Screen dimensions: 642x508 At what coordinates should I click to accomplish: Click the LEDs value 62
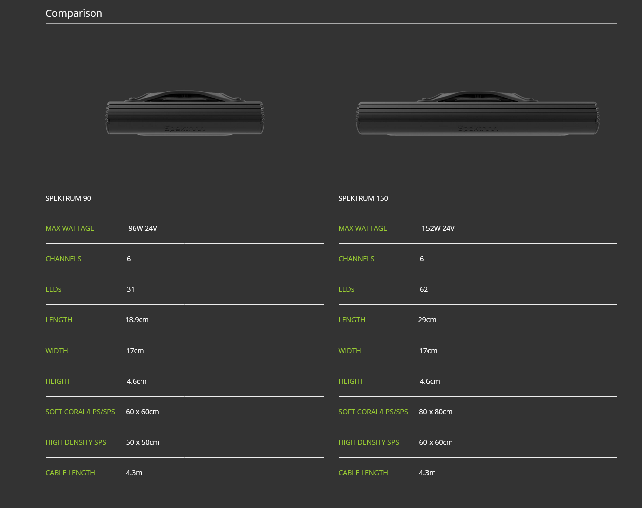(424, 289)
